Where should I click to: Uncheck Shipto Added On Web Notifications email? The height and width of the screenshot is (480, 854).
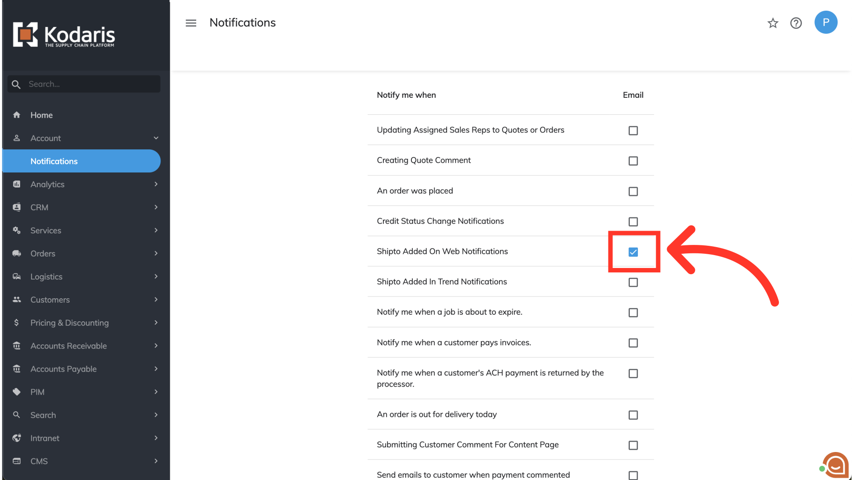point(633,252)
